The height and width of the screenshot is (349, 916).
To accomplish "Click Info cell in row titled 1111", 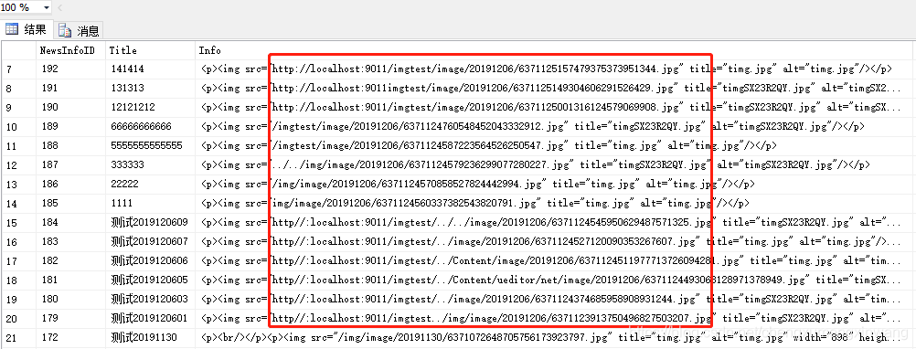I will coord(555,203).
